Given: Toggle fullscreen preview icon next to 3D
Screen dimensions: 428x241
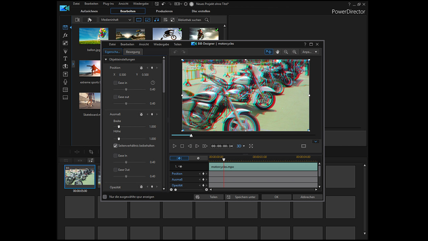Looking at the screenshot, I should click(251, 146).
